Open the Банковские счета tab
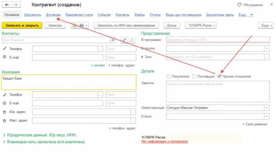 [x=79, y=15]
